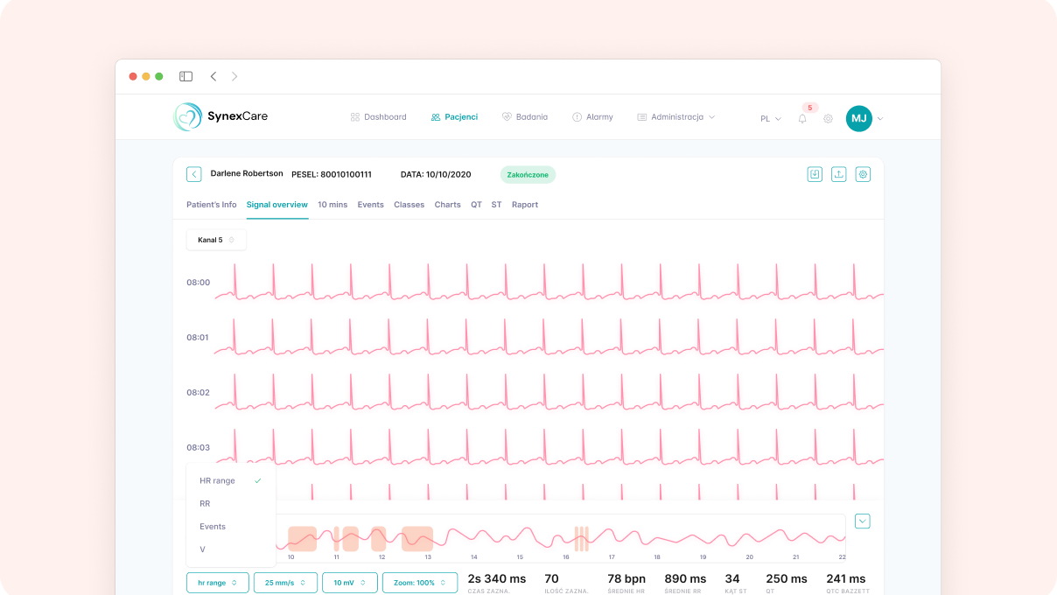Open the examination settings gear icon
Screen dimensions: 1057x595
[863, 174]
